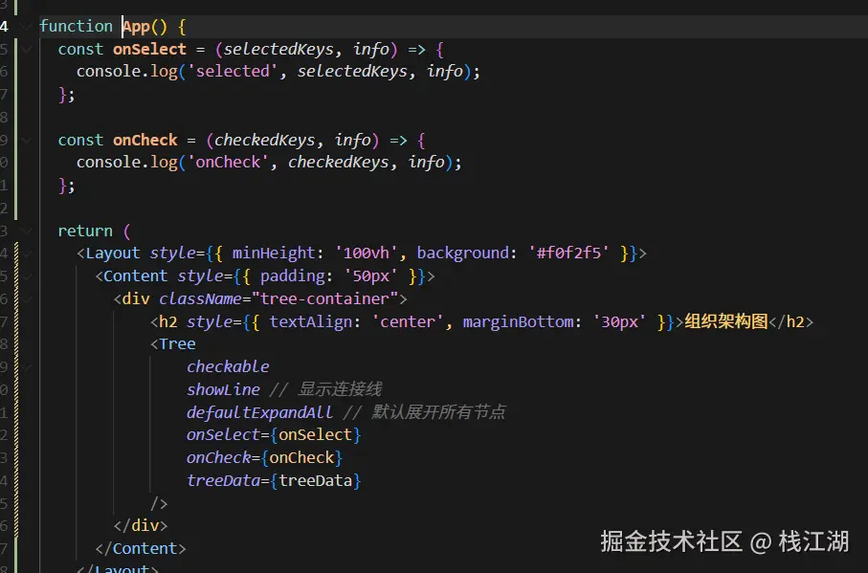Click the 'marginBottom' property
The height and width of the screenshot is (573, 868).
click(x=518, y=321)
